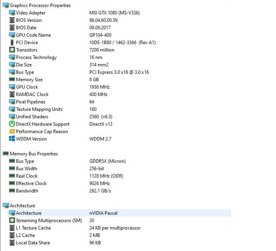The height and width of the screenshot is (251, 276).
Task: Select the Memory Bus Properties heading
Action: coord(34,154)
